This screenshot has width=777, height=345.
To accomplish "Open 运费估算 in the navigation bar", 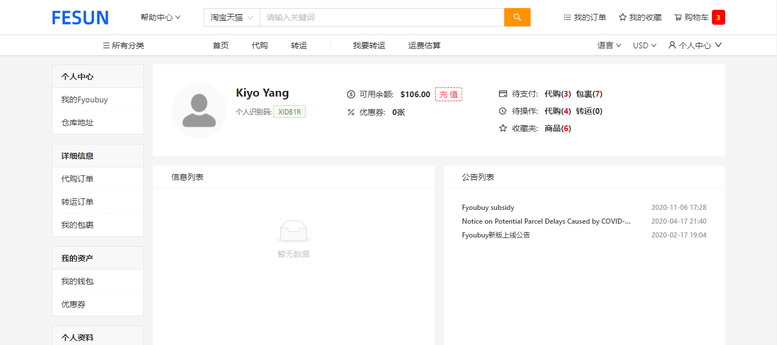I will point(424,45).
